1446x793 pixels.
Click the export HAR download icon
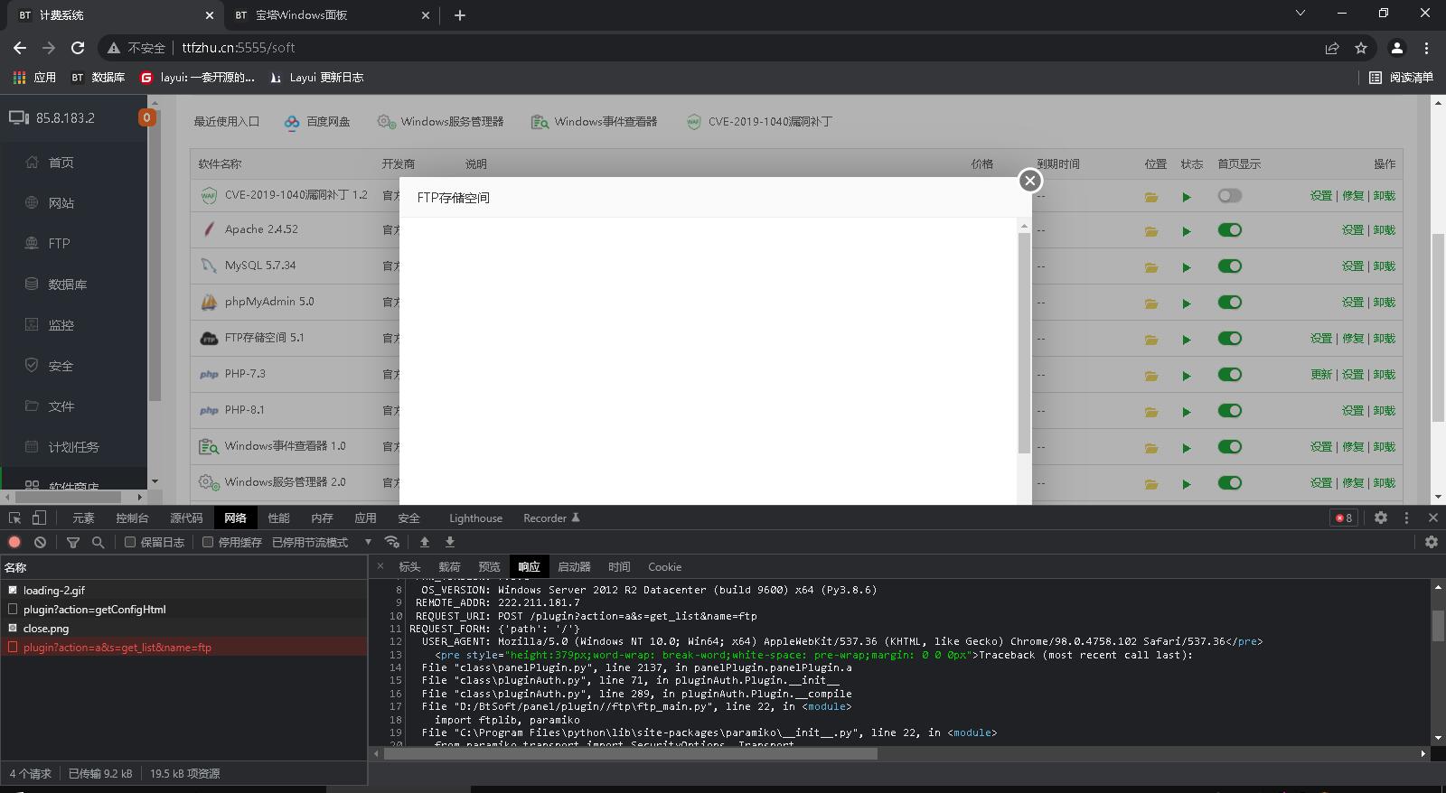click(450, 542)
